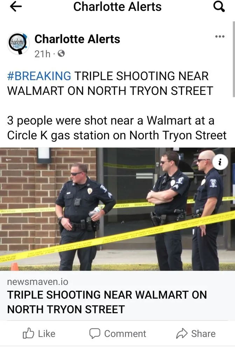The image size is (235, 350).
Task: Tap the newsmaven.io source domain
Action: [38, 282]
